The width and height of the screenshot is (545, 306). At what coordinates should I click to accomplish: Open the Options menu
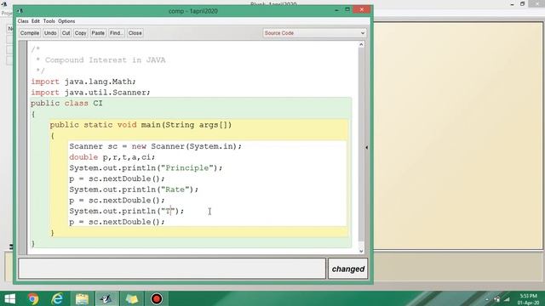pyautogui.click(x=66, y=21)
